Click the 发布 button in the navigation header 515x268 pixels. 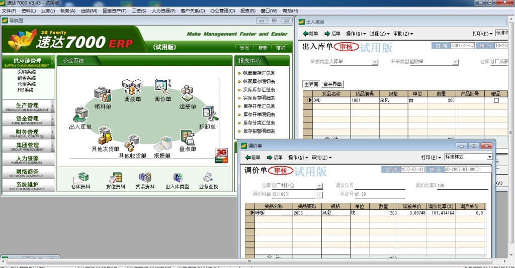coord(244,48)
